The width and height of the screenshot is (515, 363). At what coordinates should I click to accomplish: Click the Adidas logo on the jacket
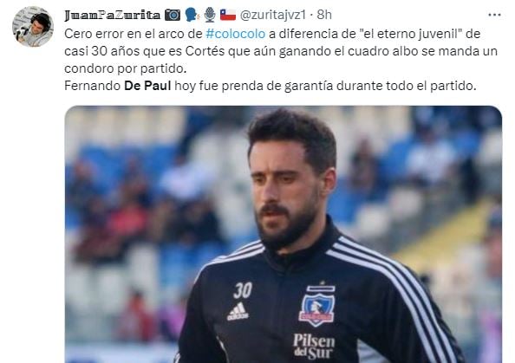[238, 312]
